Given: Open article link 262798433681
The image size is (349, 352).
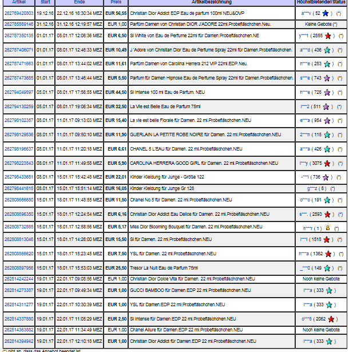Looking at the screenshot, I should (19, 177).
